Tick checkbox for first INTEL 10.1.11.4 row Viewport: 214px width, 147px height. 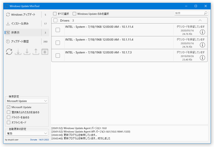coord(58,30)
